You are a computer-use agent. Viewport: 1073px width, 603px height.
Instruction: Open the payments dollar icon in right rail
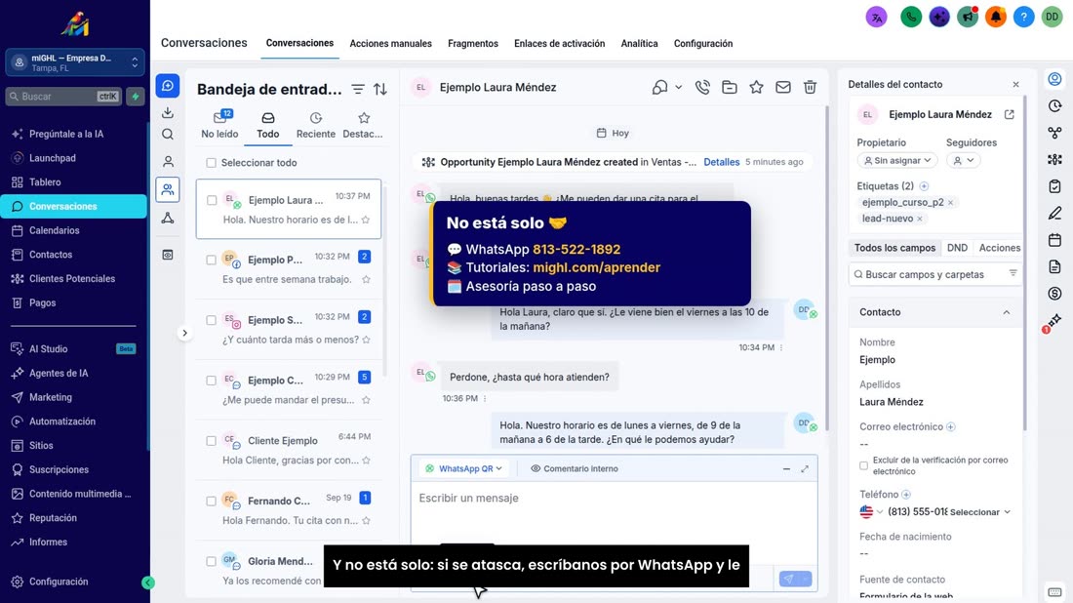click(x=1054, y=294)
